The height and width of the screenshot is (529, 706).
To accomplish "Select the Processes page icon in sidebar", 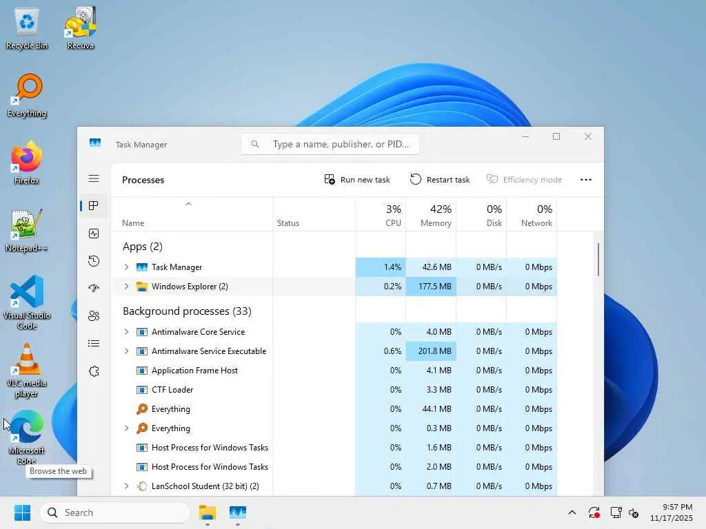I will (x=94, y=205).
